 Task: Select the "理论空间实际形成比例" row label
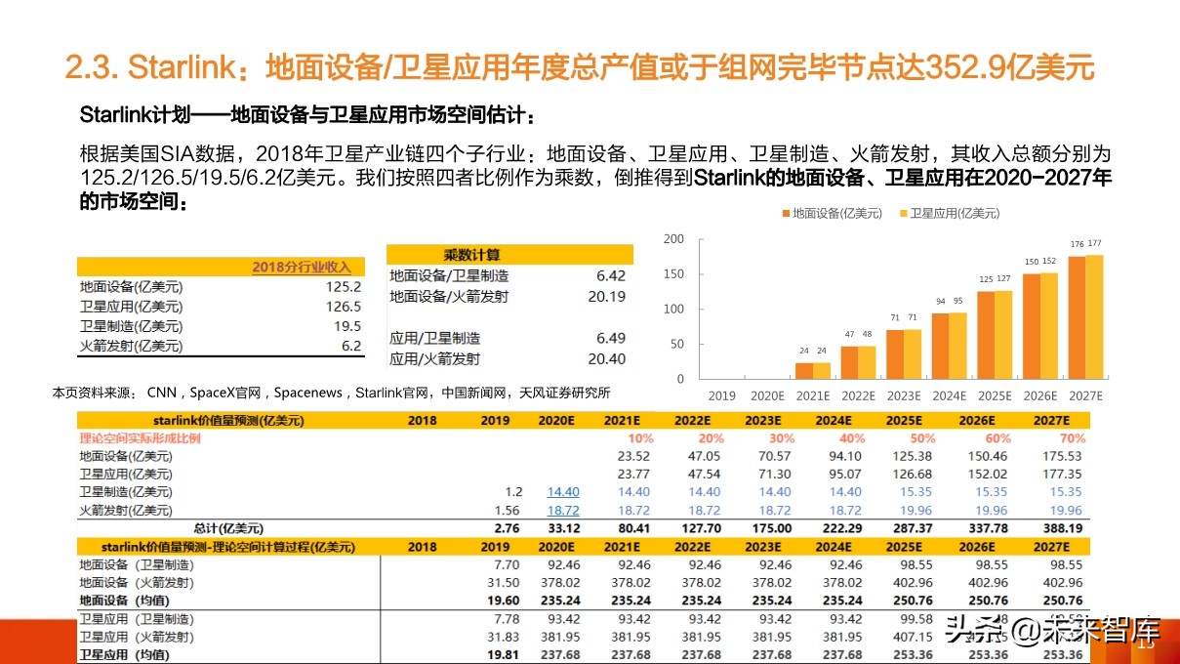coord(140,438)
